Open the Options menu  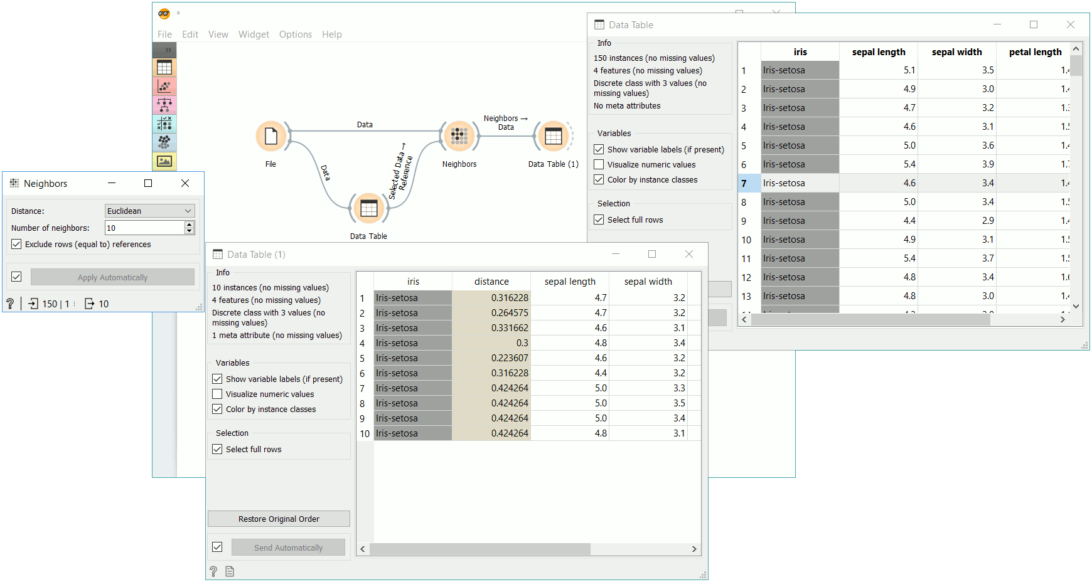coord(295,34)
